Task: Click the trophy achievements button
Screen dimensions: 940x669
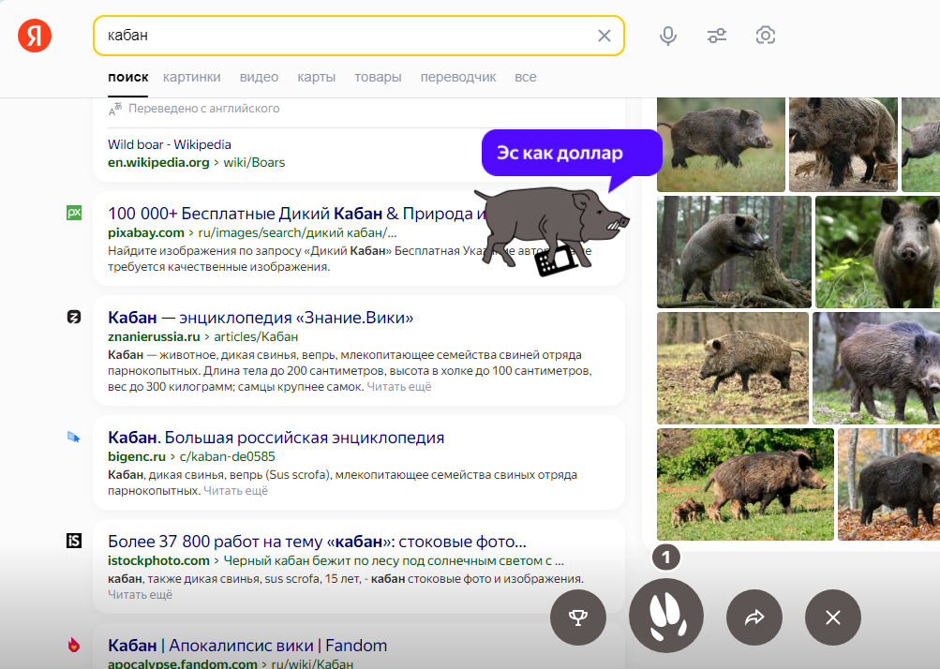Action: click(x=578, y=617)
